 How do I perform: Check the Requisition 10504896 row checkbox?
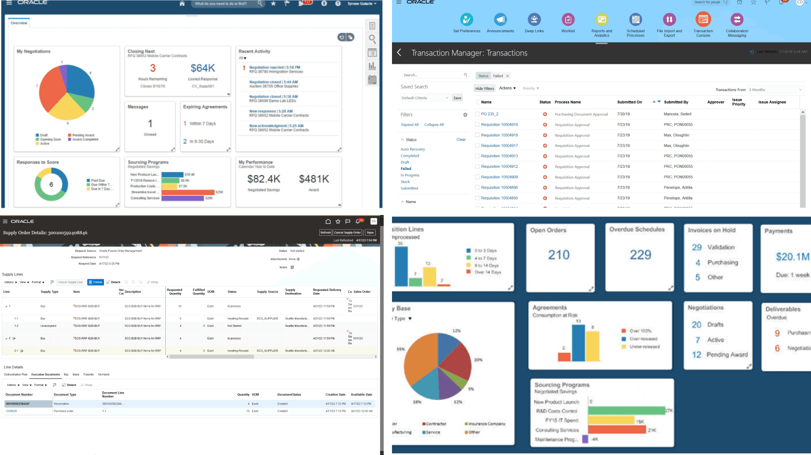477,188
